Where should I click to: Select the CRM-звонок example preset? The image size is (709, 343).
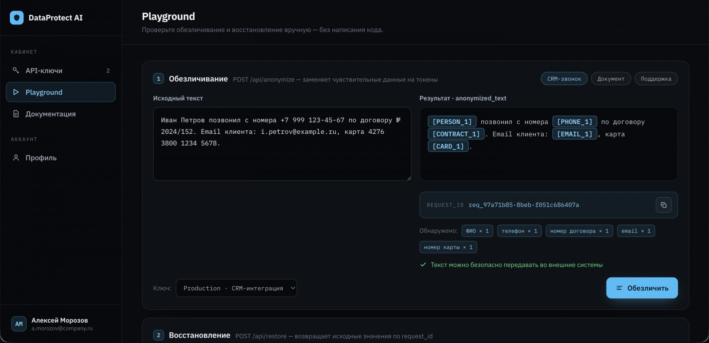click(564, 79)
